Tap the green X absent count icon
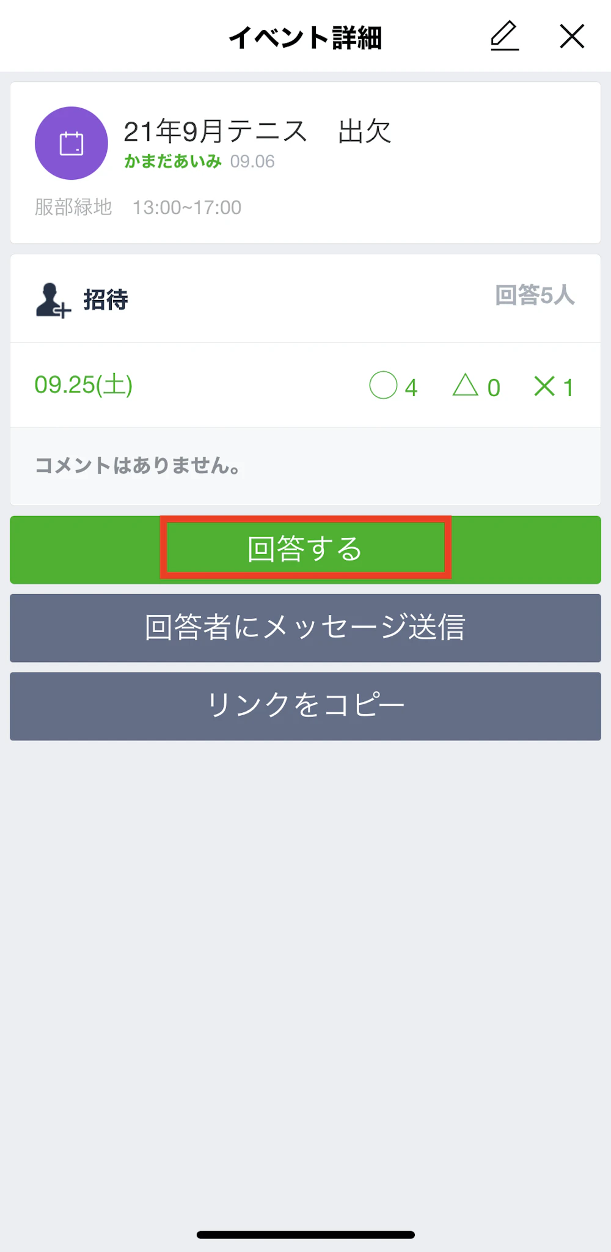This screenshot has height=1252, width=611. pyautogui.click(x=544, y=386)
